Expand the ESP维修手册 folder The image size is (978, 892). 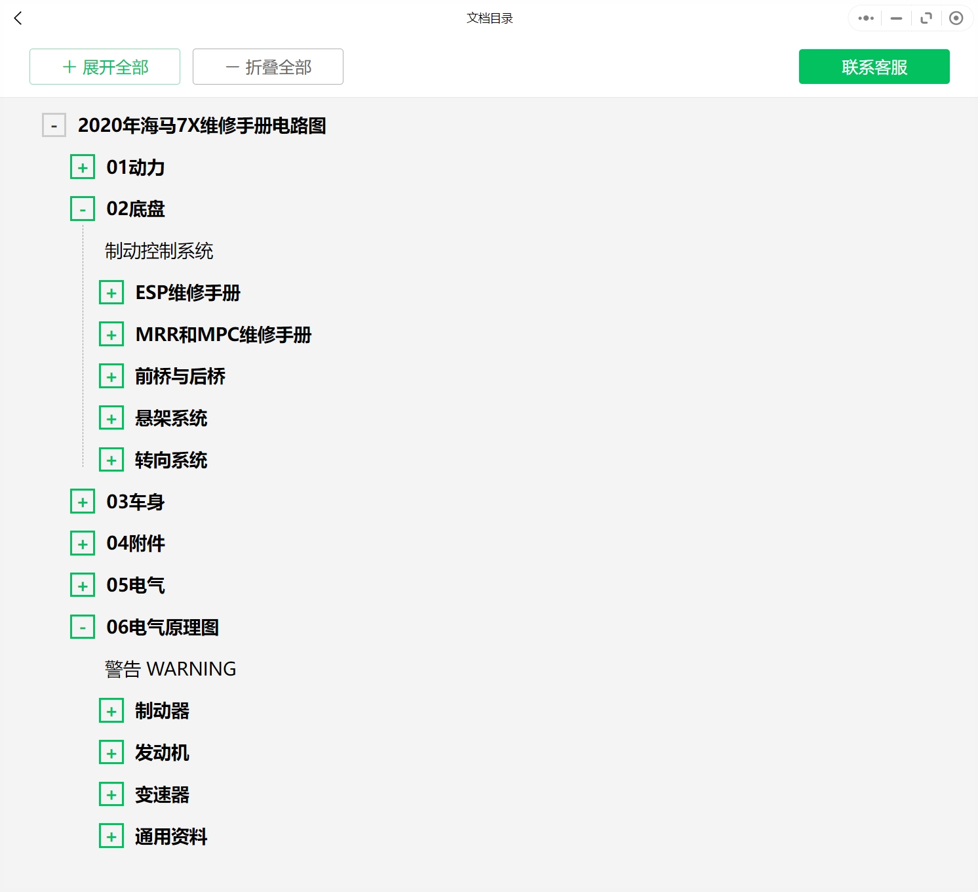click(x=111, y=293)
